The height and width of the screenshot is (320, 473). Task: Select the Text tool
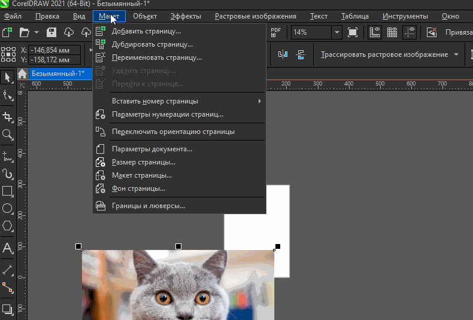pyautogui.click(x=8, y=248)
